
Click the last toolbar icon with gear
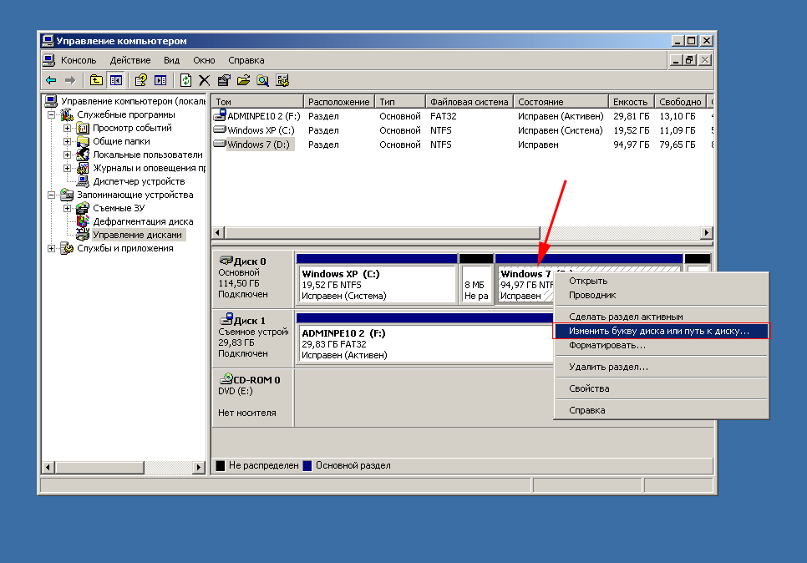[x=282, y=80]
